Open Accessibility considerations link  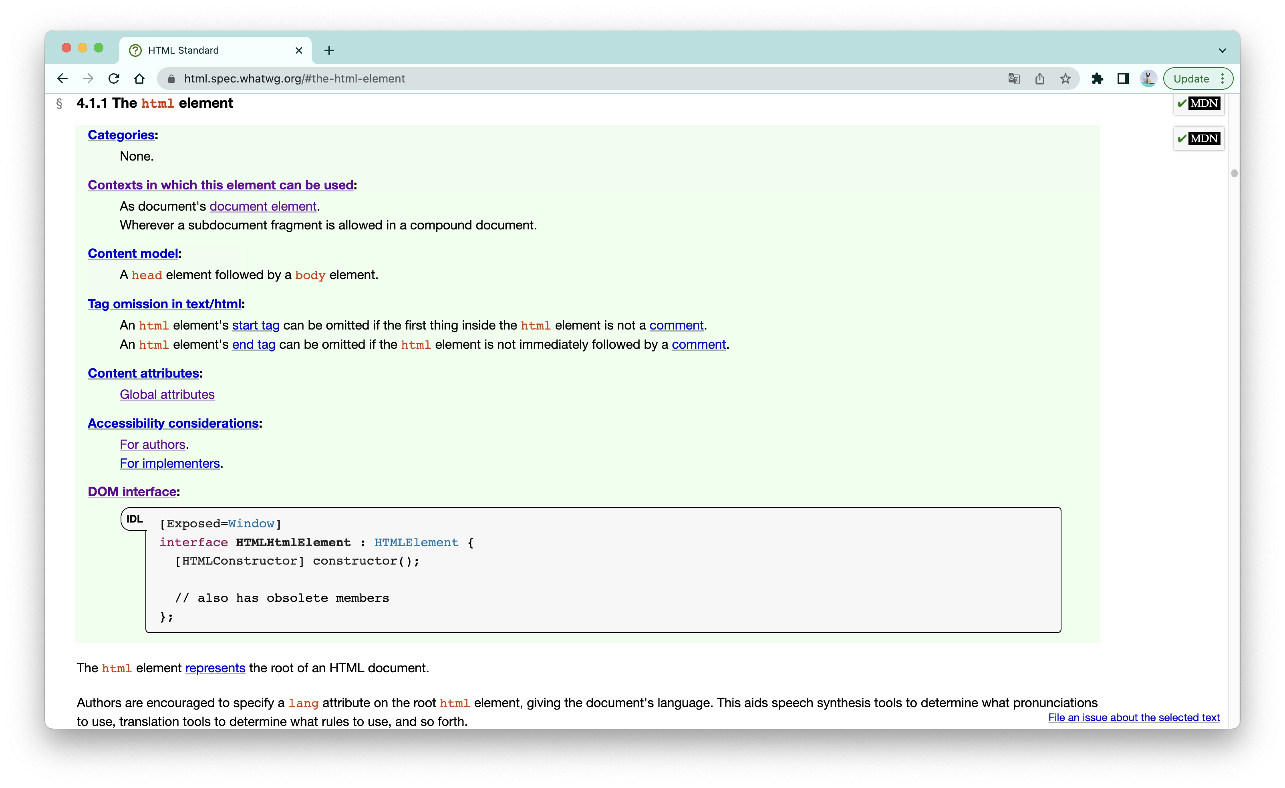point(173,424)
